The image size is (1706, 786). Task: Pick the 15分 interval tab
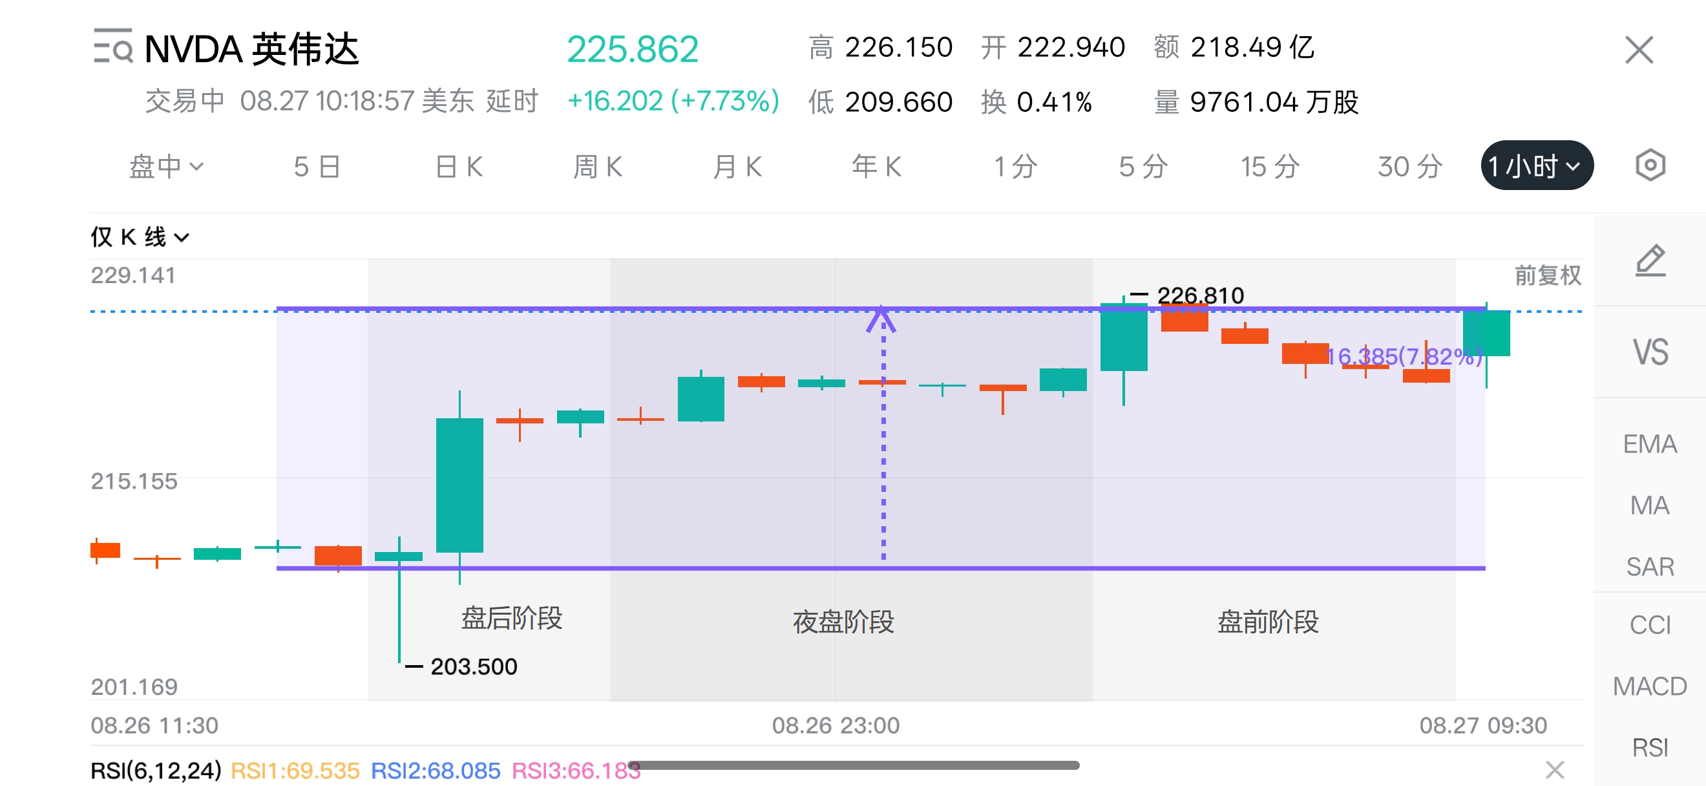[1270, 166]
